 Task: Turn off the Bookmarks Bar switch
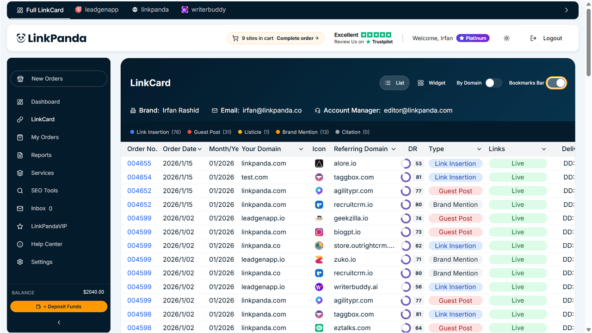pos(556,83)
